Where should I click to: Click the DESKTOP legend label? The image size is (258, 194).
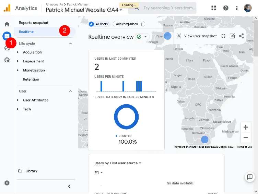tap(125, 136)
